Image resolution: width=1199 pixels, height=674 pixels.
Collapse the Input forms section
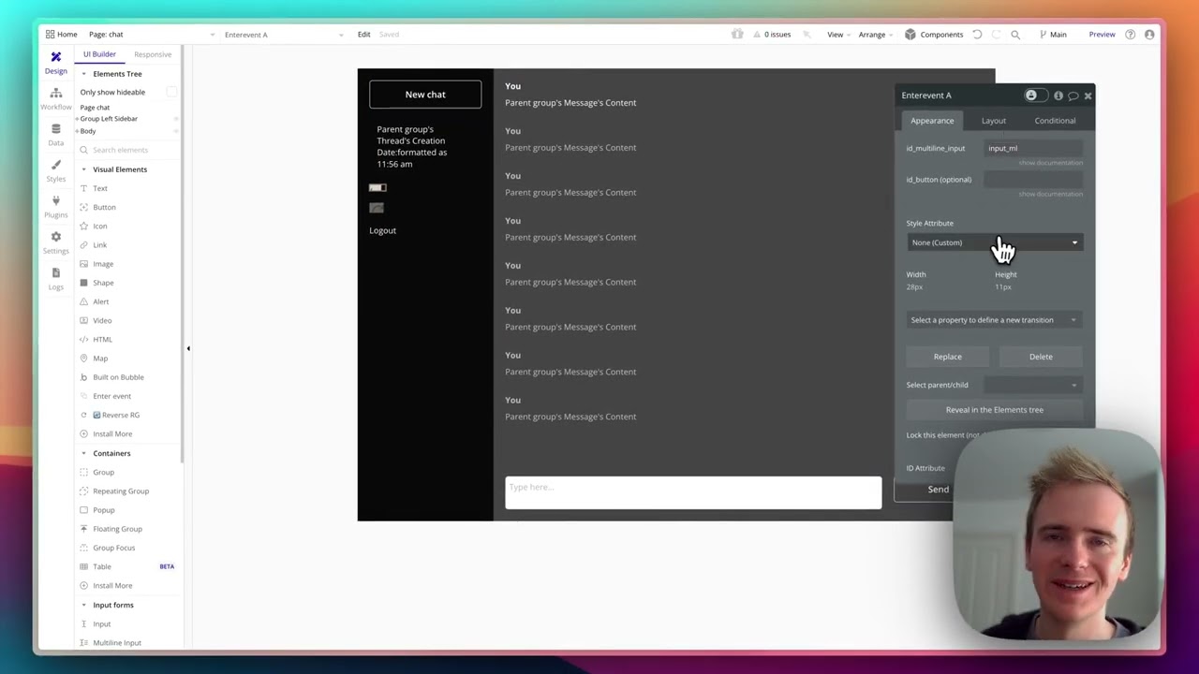(x=83, y=605)
